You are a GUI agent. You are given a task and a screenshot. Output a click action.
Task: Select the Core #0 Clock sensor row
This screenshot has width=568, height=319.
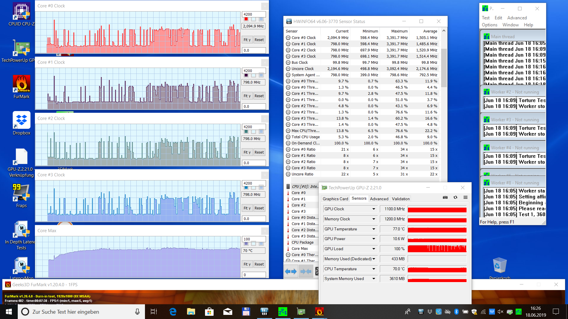[x=304, y=38]
